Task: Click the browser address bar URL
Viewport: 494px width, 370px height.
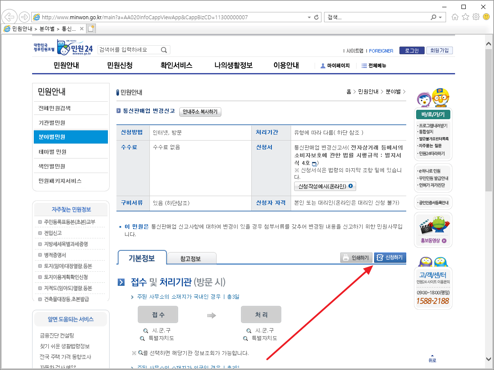Action: (145, 17)
